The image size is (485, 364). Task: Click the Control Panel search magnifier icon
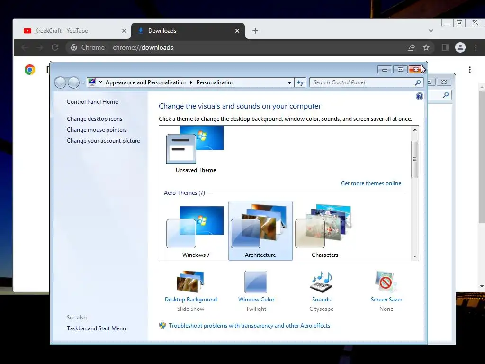pyautogui.click(x=418, y=82)
